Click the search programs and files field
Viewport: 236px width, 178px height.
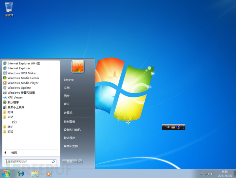[x=30, y=162]
